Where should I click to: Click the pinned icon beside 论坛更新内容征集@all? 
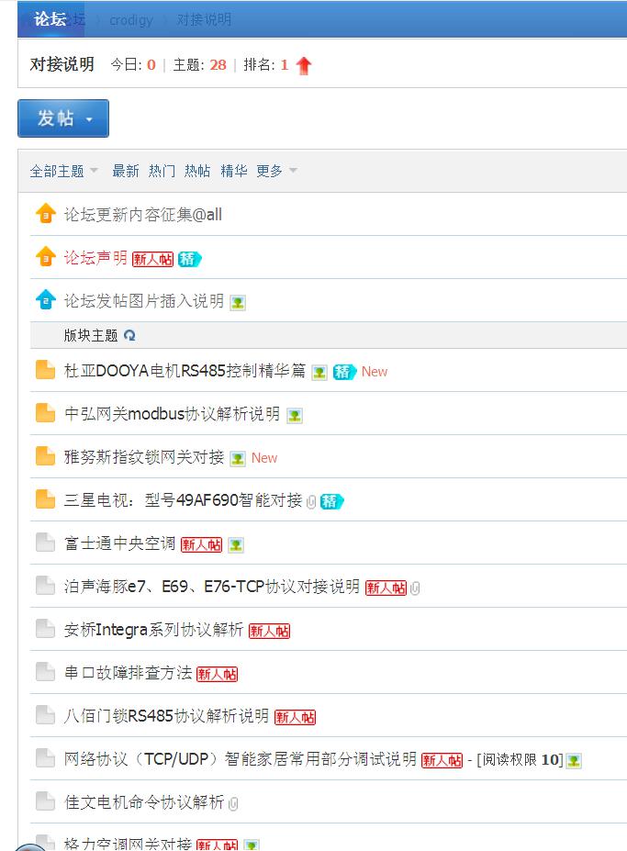coord(45,215)
